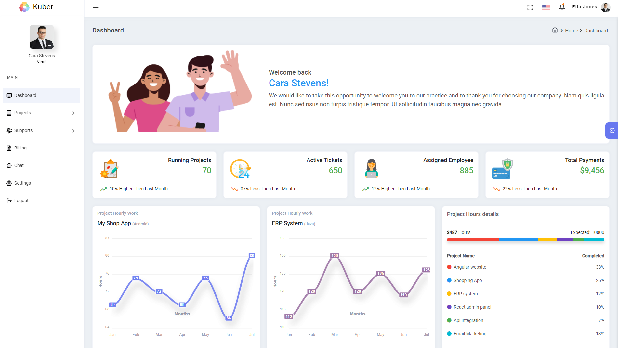Open the Dashboard menu item
Image resolution: width=618 pixels, height=348 pixels.
coord(42,96)
